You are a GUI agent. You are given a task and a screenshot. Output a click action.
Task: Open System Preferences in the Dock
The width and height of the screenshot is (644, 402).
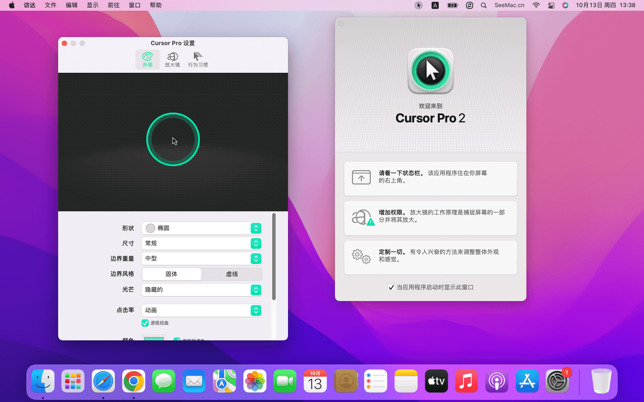(557, 381)
